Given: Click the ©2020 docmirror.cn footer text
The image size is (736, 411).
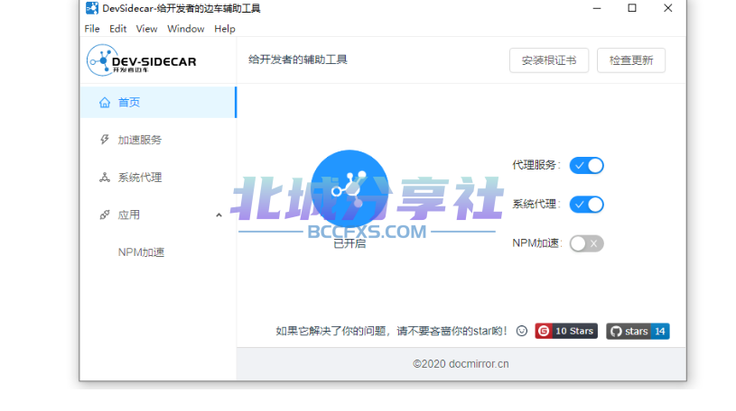Looking at the screenshot, I should pyautogui.click(x=461, y=363).
